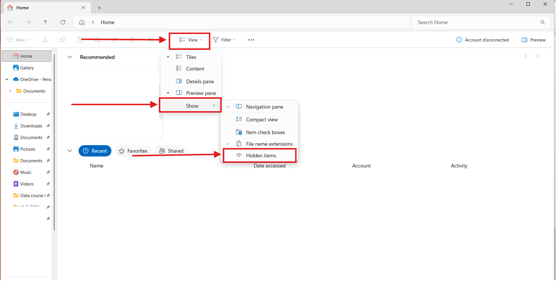Image resolution: width=556 pixels, height=281 pixels.
Task: Enable Item check boxes option
Action: click(x=265, y=132)
